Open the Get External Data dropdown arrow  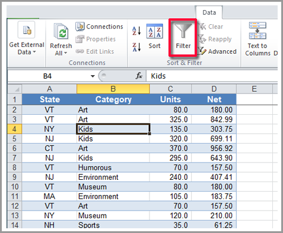click(x=34, y=52)
